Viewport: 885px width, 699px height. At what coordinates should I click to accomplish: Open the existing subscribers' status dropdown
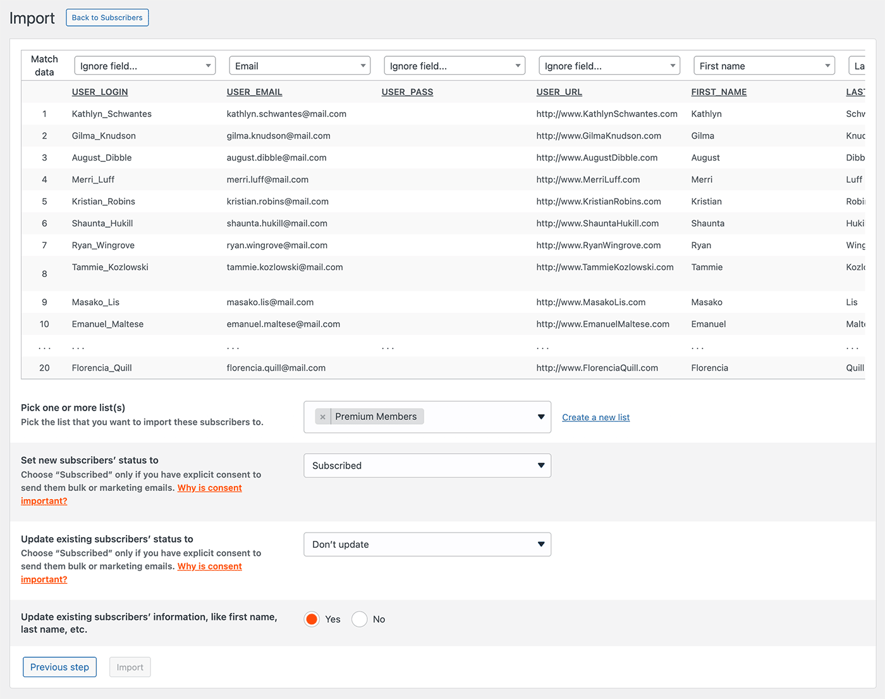coord(427,544)
